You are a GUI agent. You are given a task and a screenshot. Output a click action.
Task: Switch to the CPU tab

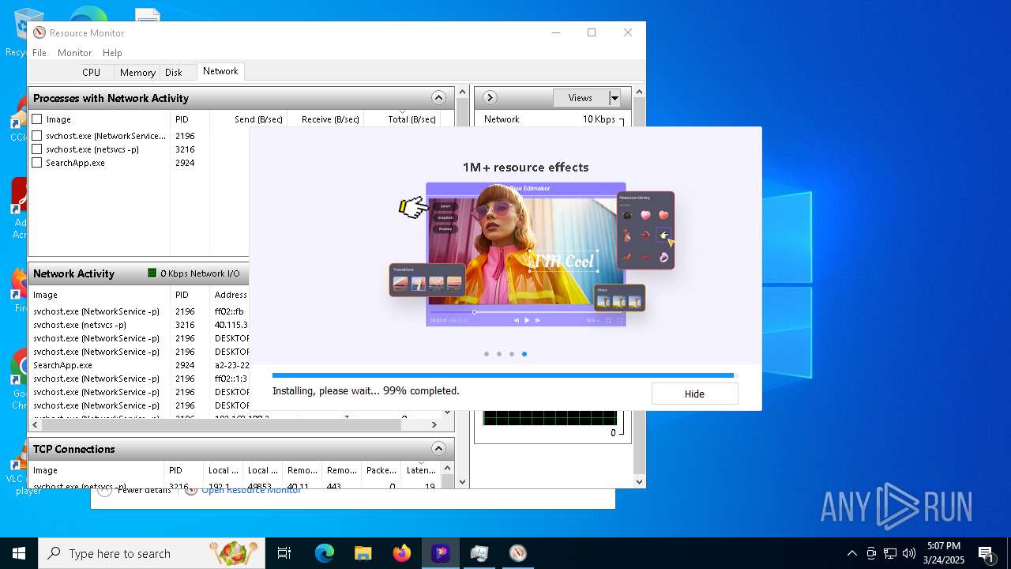92,72
